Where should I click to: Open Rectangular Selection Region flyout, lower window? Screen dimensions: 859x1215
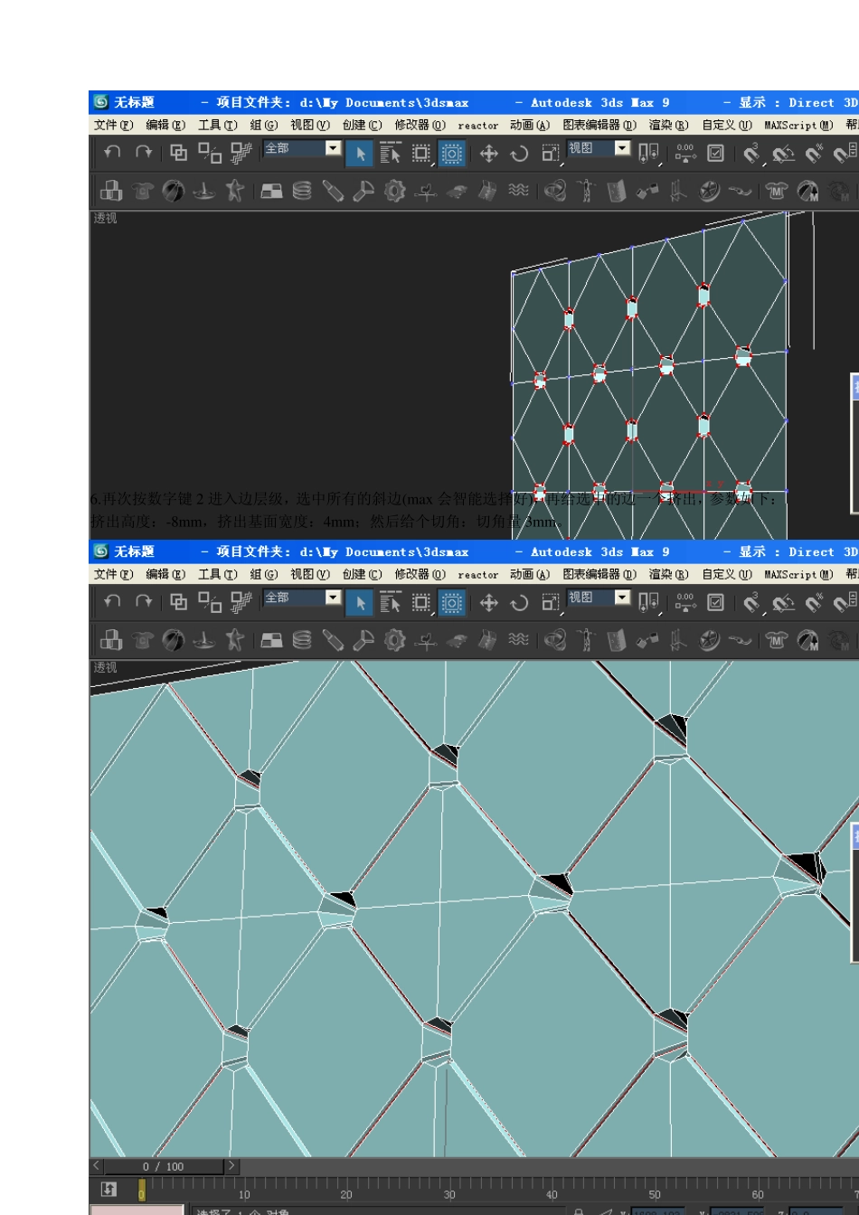421,602
